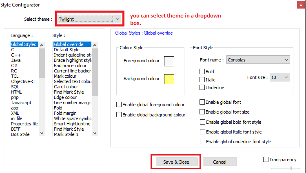Click down arrow of Language list scrollbar
Screen dimensions: 306x173
coord(42,133)
